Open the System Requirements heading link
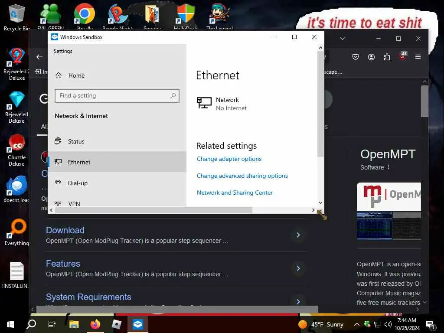Screen dimensions: 444x333 pos(88,297)
